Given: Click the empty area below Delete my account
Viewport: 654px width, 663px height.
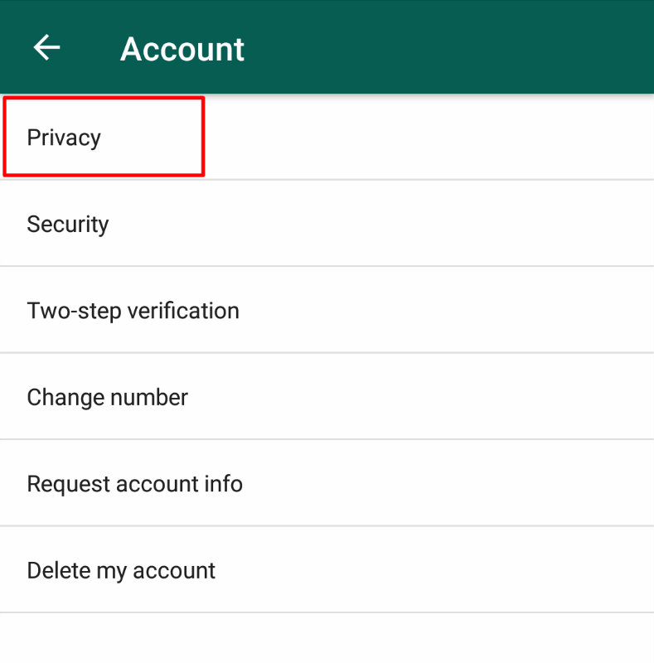Looking at the screenshot, I should pyautogui.click(x=327, y=637).
